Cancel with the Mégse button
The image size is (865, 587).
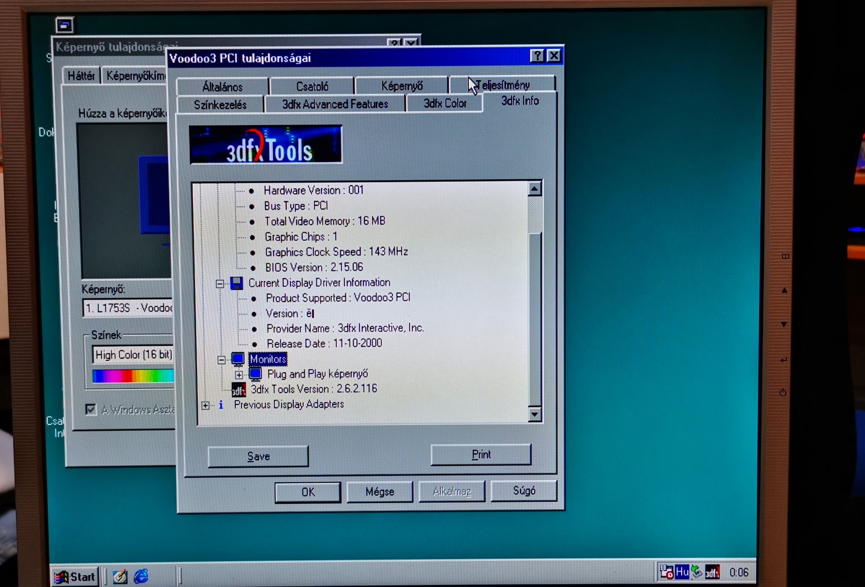tap(379, 492)
